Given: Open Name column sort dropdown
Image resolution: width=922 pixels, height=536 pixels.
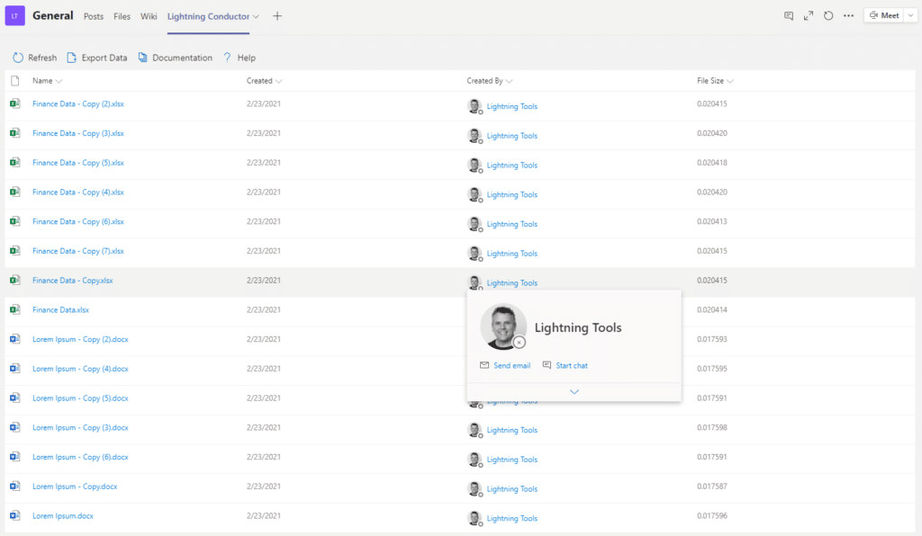Looking at the screenshot, I should 59,81.
